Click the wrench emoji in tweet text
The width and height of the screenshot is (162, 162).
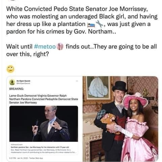(x=100, y=24)
